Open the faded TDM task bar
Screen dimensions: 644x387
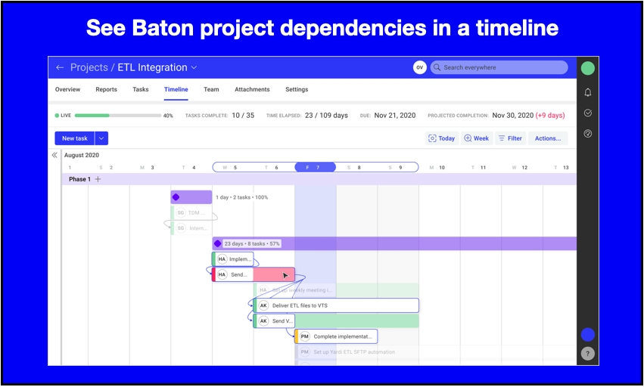pos(191,212)
